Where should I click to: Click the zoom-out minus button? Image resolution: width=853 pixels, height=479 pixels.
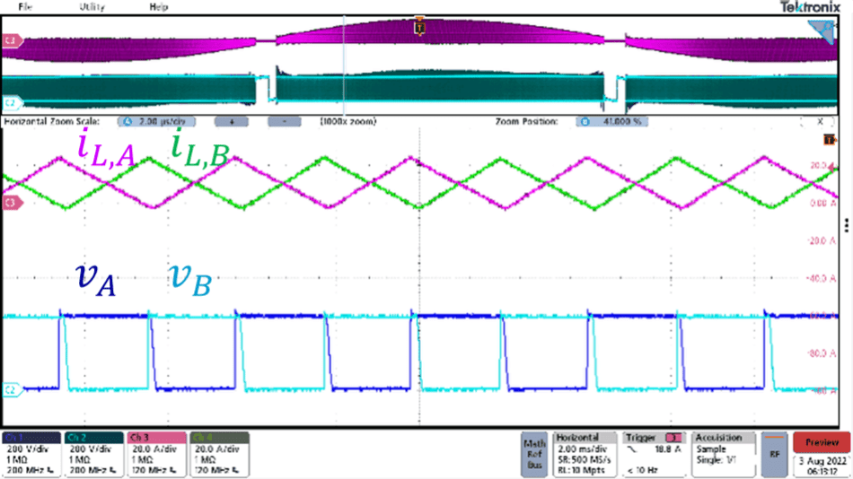284,121
